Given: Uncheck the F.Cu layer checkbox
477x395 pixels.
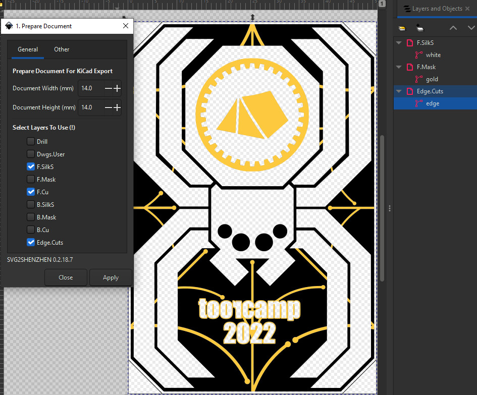Looking at the screenshot, I should pyautogui.click(x=31, y=192).
